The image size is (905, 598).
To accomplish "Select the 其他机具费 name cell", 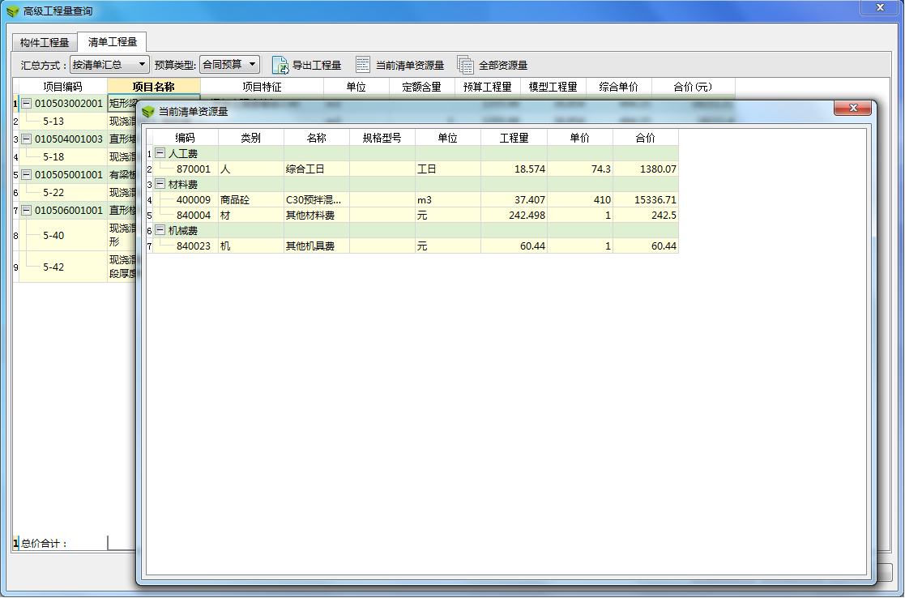I will tap(317, 246).
